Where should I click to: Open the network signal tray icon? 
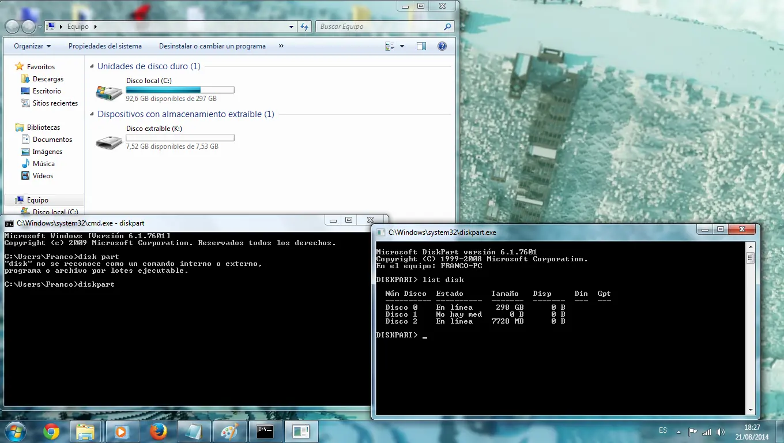(x=707, y=431)
